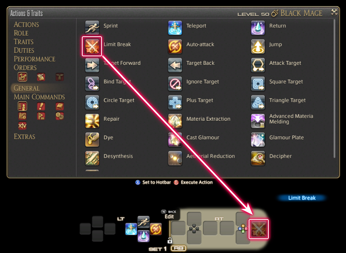Open the Performance category

[x=34, y=59]
